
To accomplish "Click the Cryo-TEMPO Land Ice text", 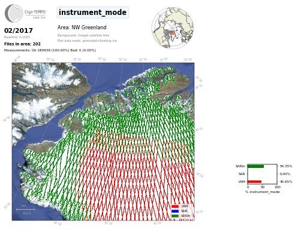I will click(x=35, y=14).
